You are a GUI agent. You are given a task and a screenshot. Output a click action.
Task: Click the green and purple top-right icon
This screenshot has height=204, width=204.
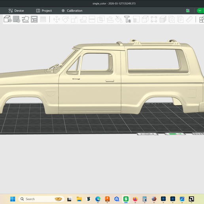tap(188, 11)
